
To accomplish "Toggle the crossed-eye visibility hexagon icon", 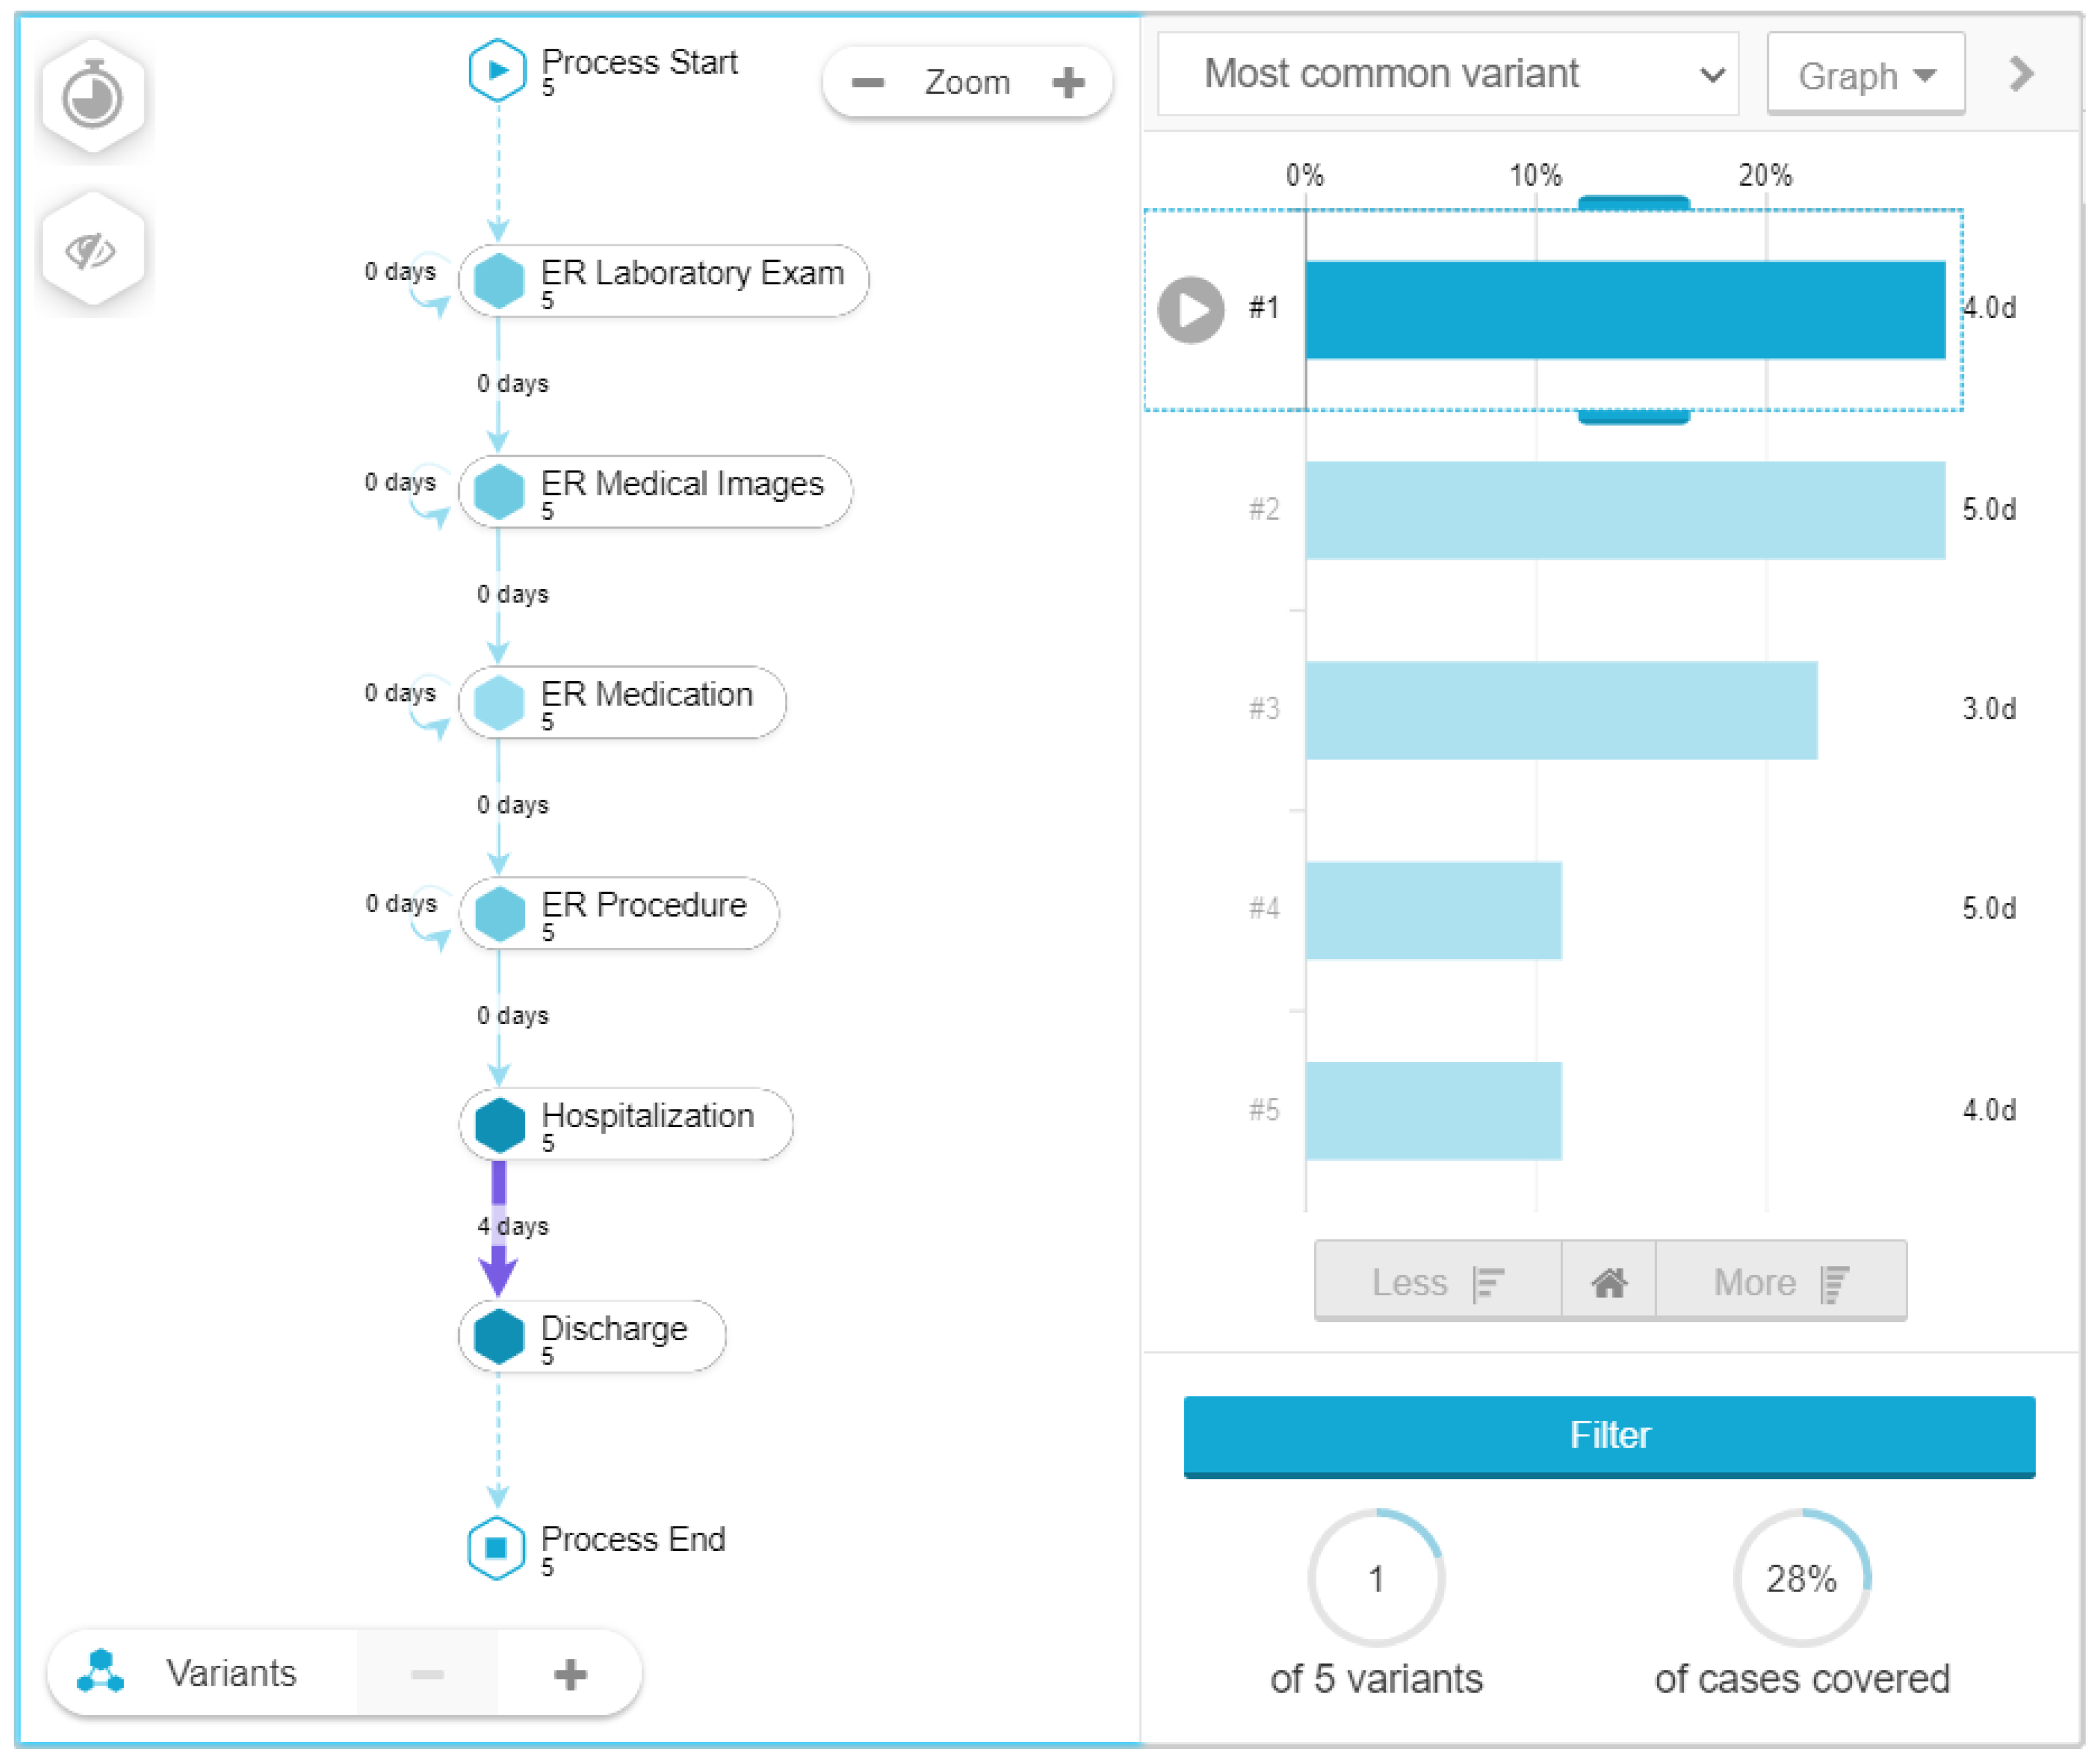I will click(92, 250).
